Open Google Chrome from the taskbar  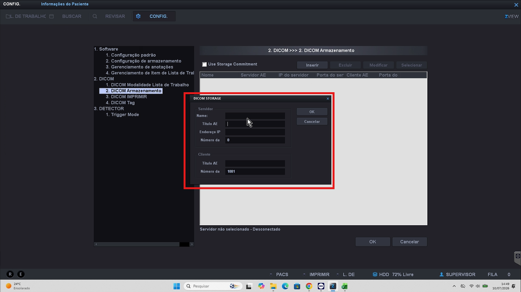pyautogui.click(x=309, y=286)
